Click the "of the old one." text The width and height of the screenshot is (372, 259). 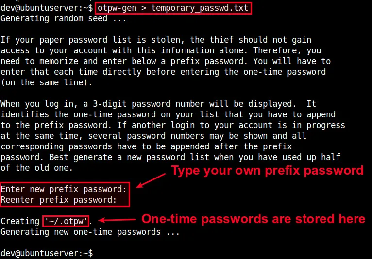click(x=36, y=168)
